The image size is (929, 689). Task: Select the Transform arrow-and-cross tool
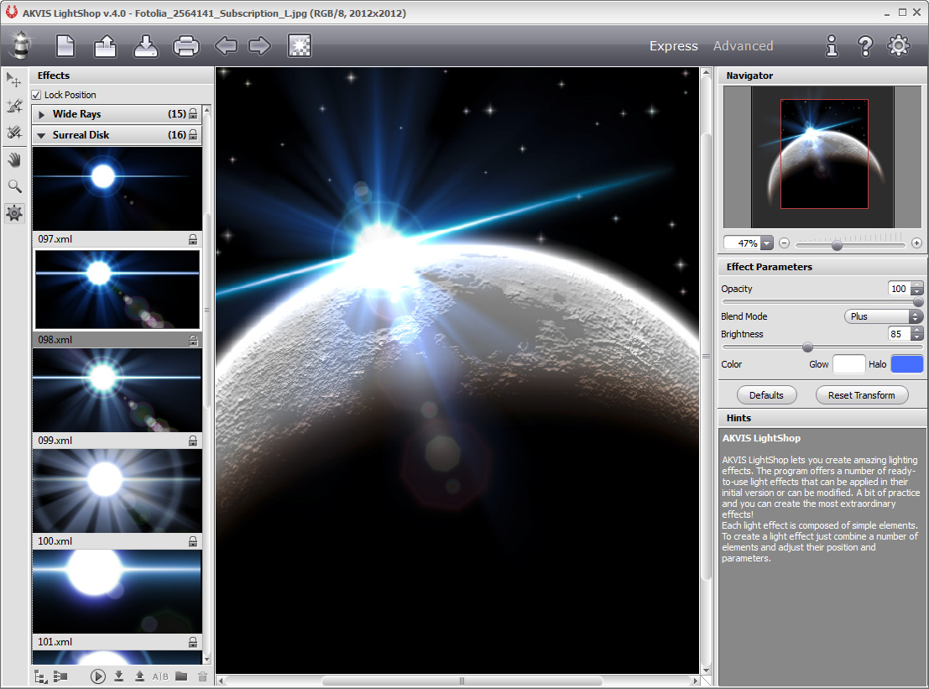[14, 80]
